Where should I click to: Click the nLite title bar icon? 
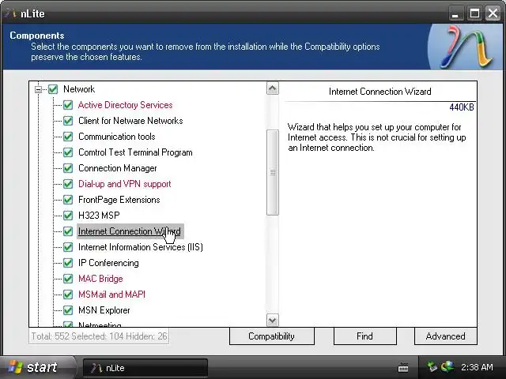pyautogui.click(x=11, y=13)
